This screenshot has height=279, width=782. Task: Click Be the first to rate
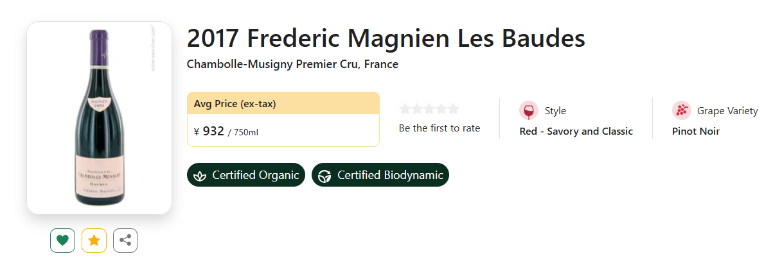440,128
